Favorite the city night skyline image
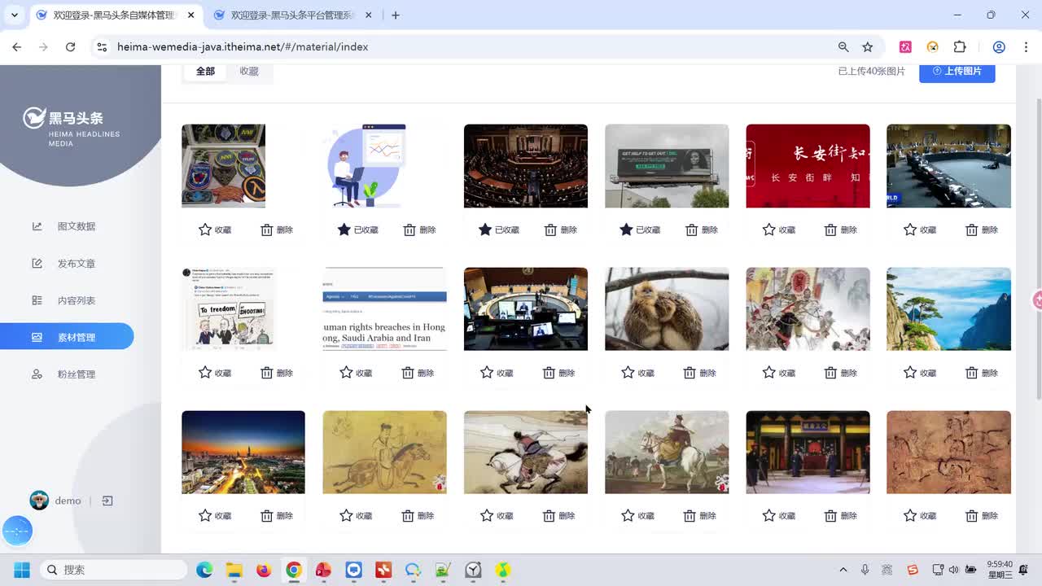Screen dimensions: 1042x586 pos(215,516)
